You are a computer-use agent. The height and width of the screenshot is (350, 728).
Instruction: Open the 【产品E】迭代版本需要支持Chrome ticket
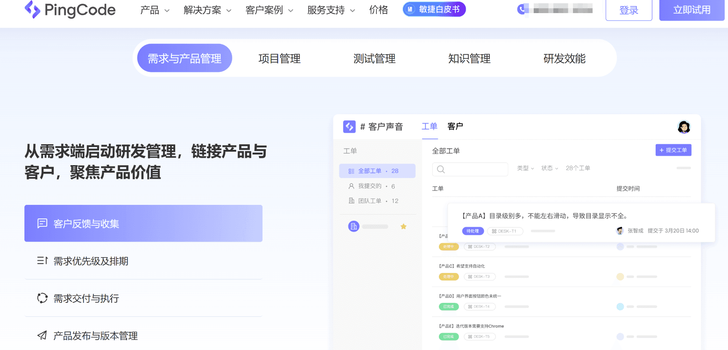coord(471,326)
